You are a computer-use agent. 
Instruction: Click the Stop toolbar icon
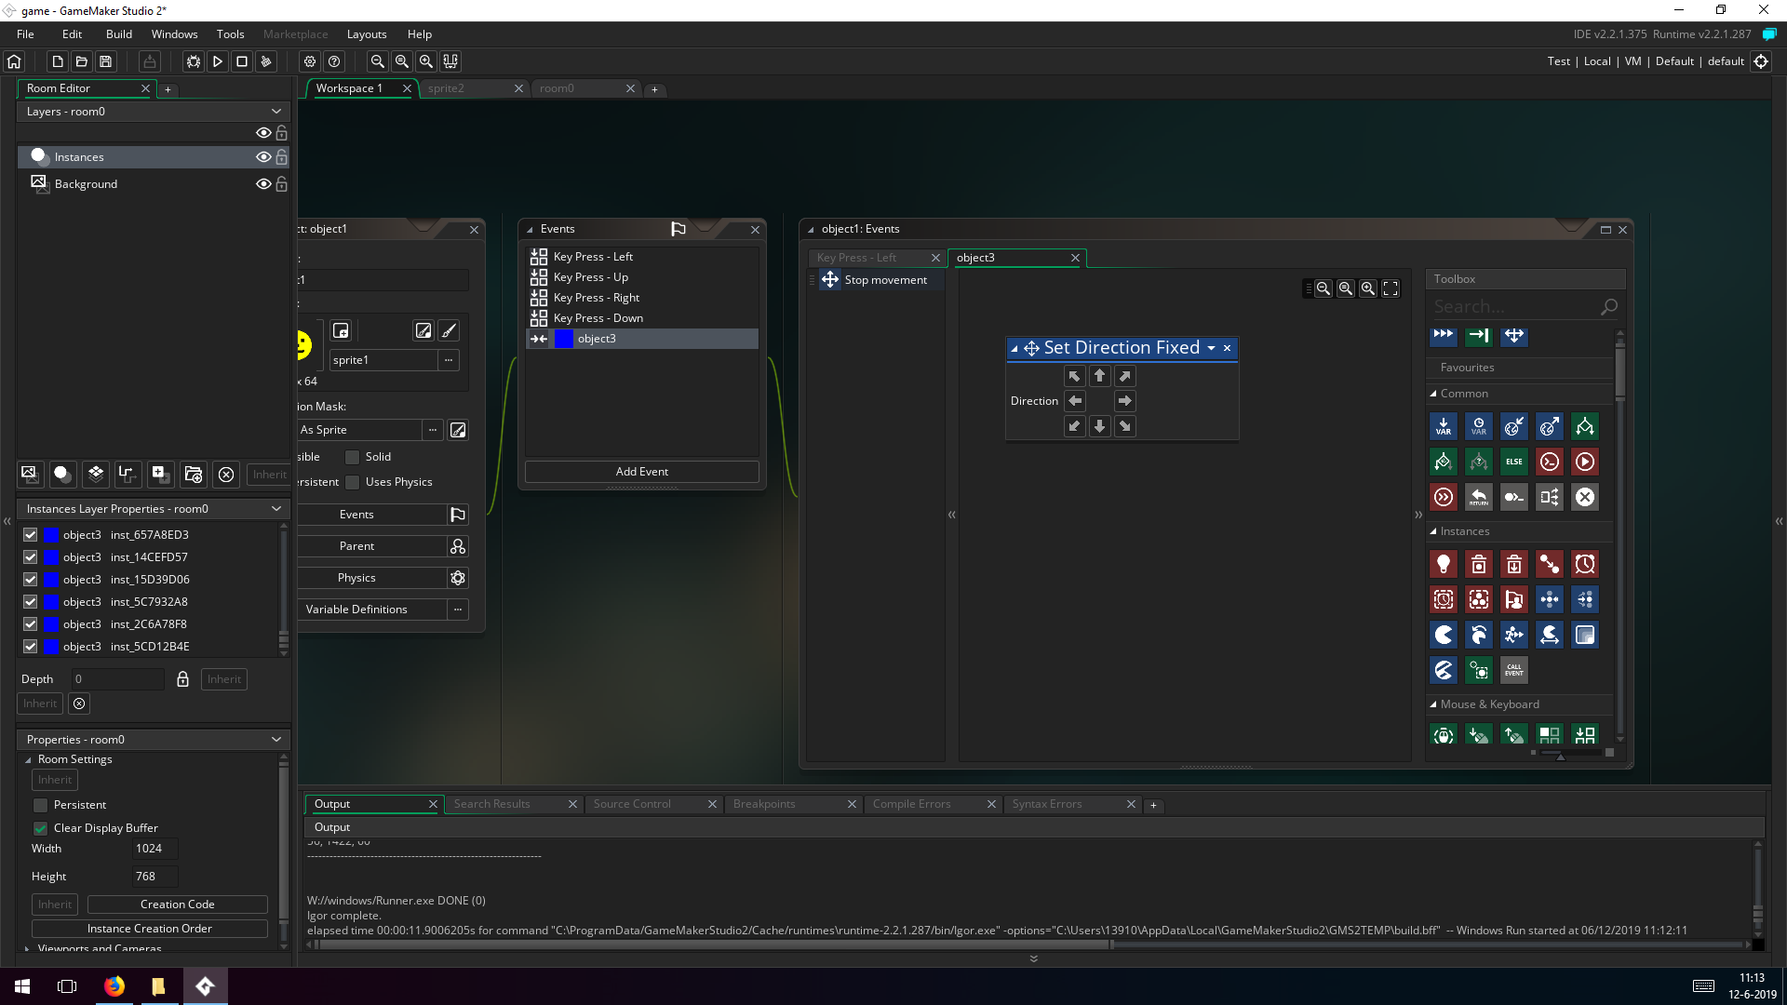point(242,61)
